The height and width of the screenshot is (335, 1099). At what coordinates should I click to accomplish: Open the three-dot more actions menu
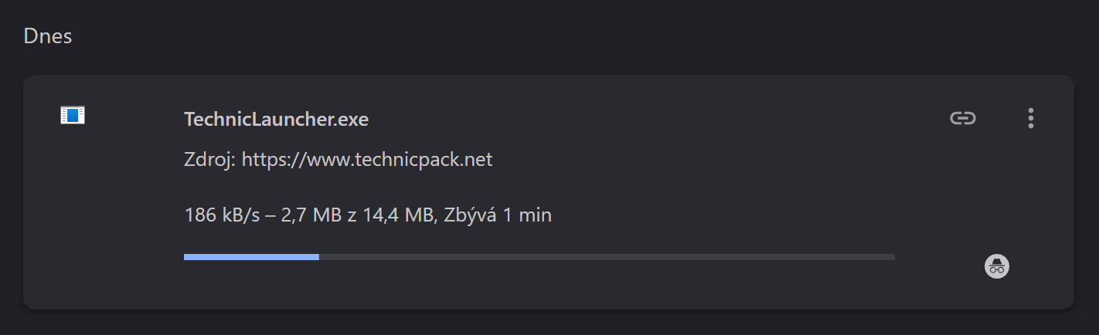(1030, 118)
